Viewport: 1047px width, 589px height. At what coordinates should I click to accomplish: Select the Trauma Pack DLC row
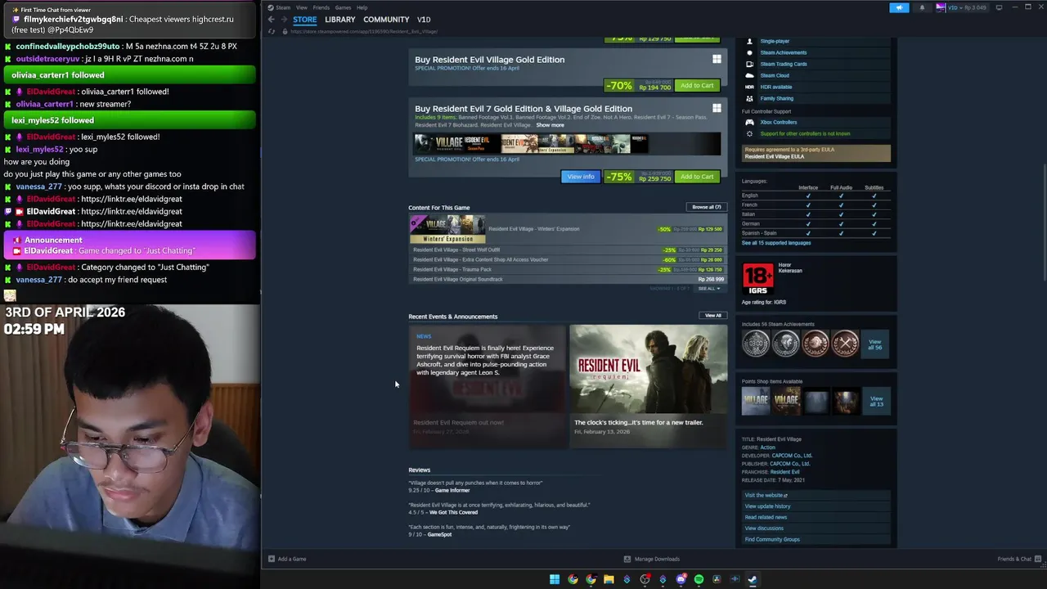[567, 269]
